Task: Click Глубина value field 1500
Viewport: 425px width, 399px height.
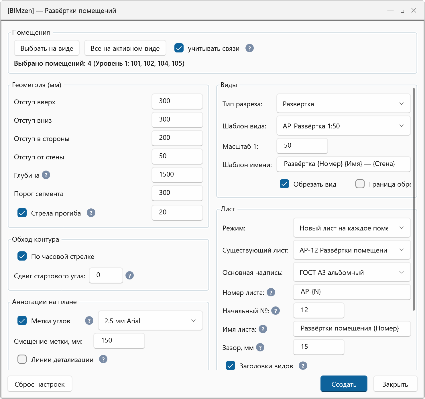Action: (x=177, y=175)
